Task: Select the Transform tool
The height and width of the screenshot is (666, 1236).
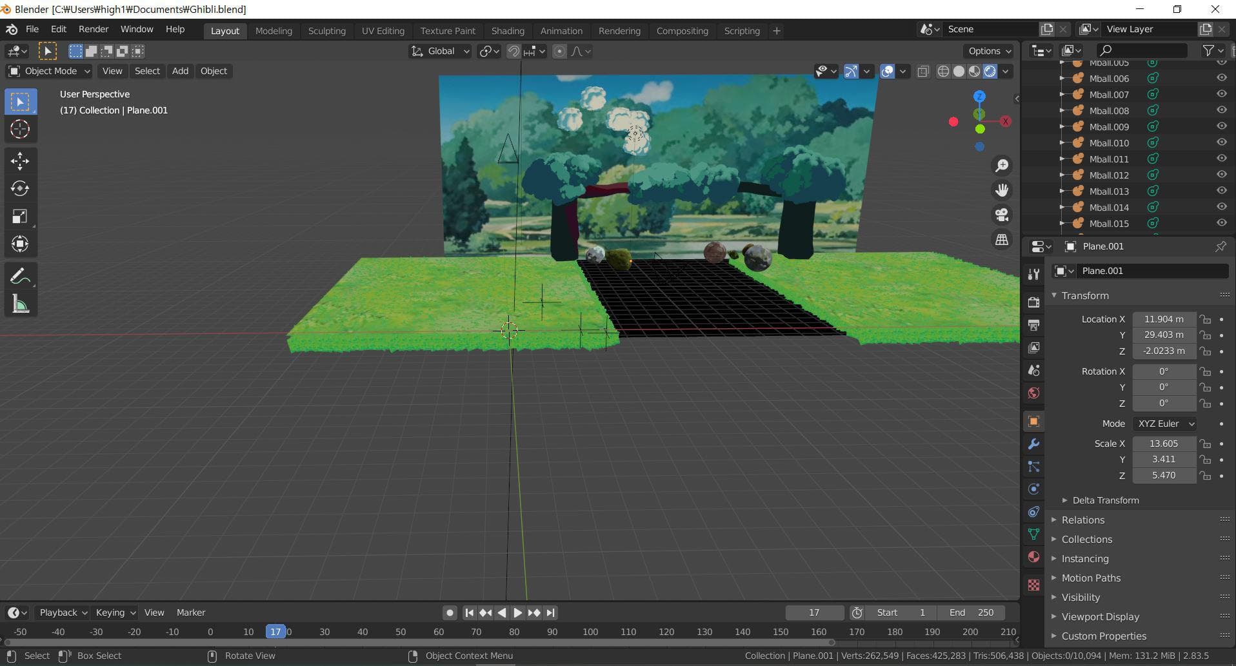Action: coord(20,244)
